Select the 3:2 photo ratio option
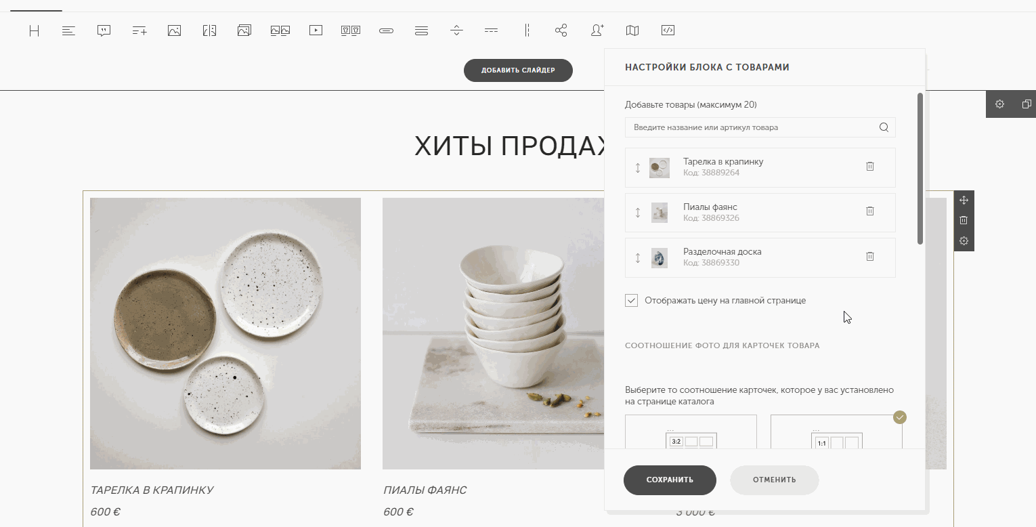Screen dimensions: 1036x527 pyautogui.click(x=691, y=432)
